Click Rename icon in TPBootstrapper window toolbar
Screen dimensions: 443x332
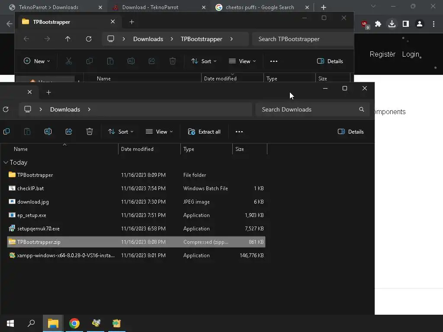click(x=131, y=61)
